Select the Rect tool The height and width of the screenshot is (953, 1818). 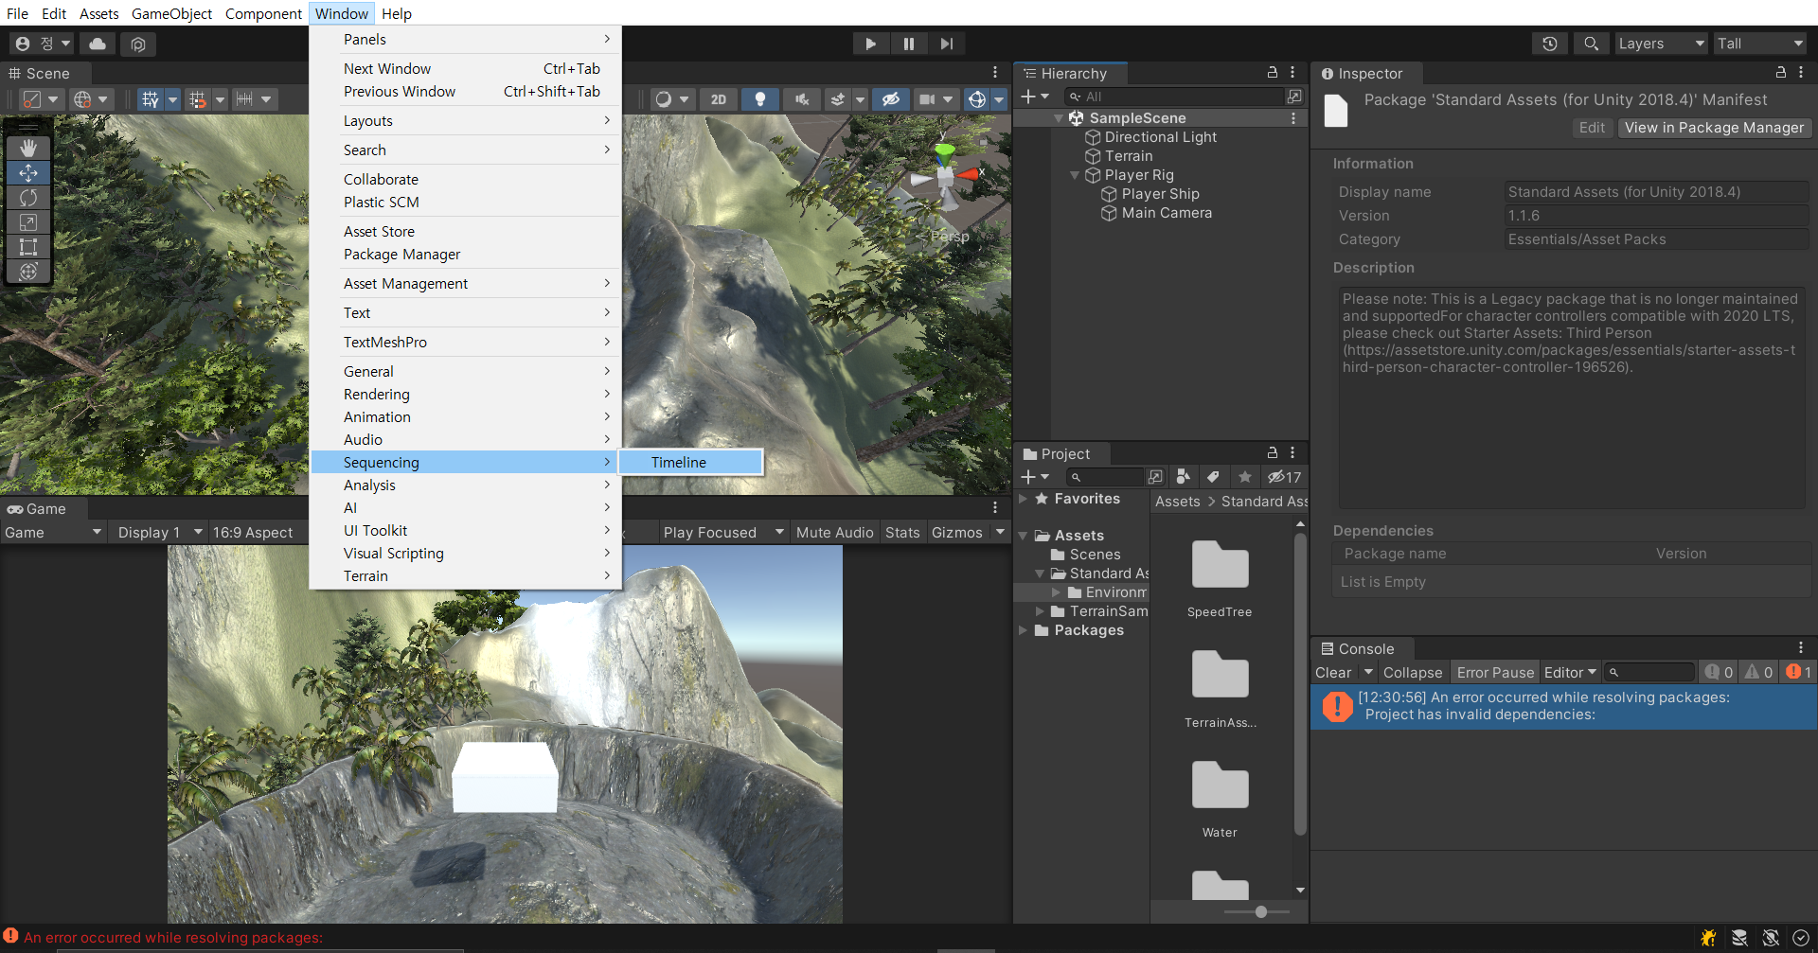(x=28, y=247)
